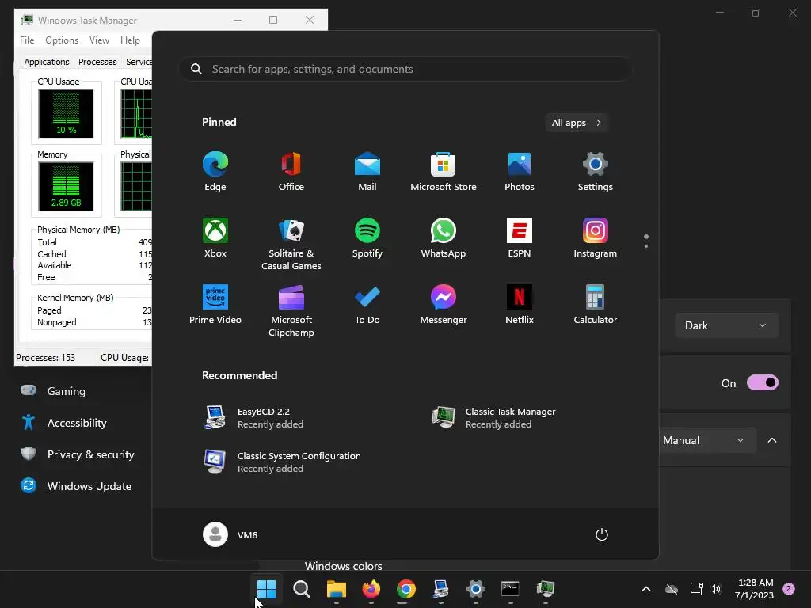Viewport: 811px width, 608px height.
Task: Click the power button in Start menu
Action: [602, 534]
